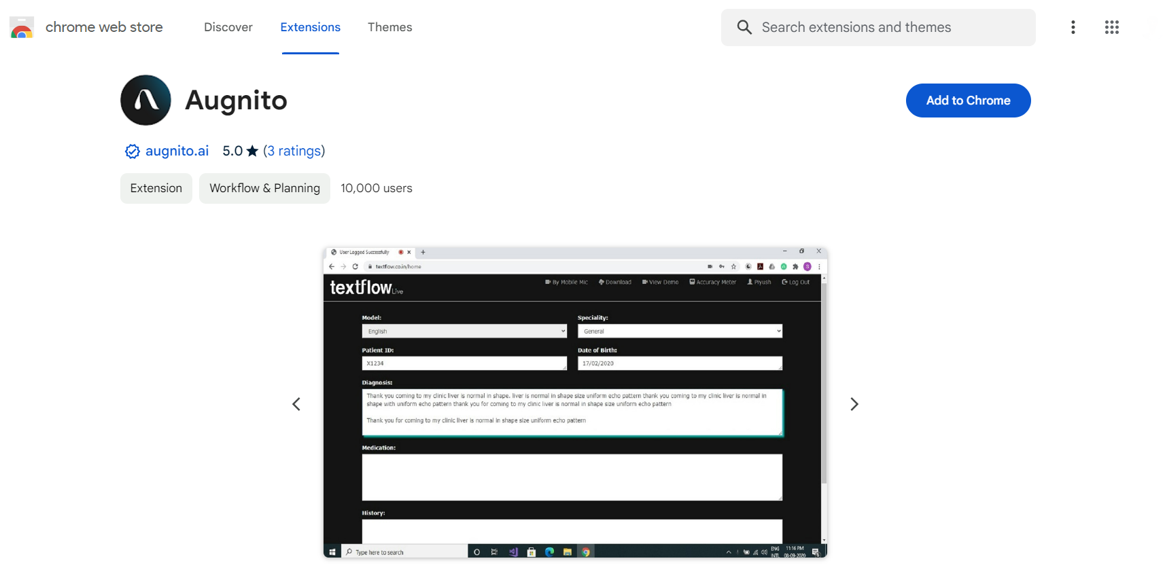
Task: Focus the 'Search extensions and themes' field
Action: [878, 27]
